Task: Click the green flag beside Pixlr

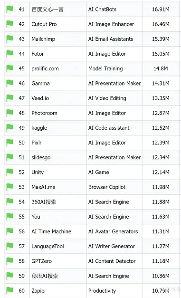Action: point(10,143)
